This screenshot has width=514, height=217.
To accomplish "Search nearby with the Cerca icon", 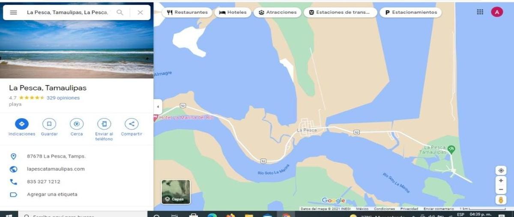I will coord(77,124).
